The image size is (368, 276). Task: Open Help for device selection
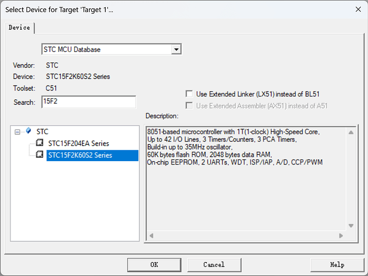[x=337, y=265]
